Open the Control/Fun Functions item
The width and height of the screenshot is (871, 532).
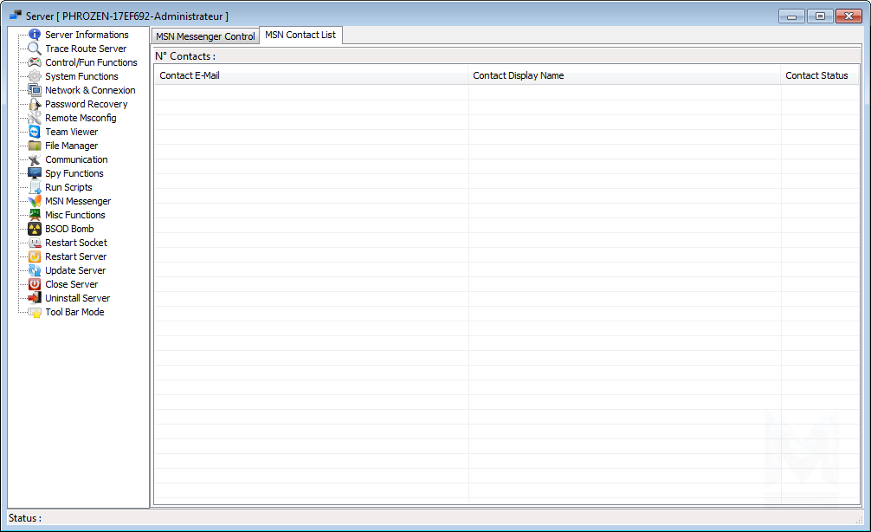coord(91,62)
